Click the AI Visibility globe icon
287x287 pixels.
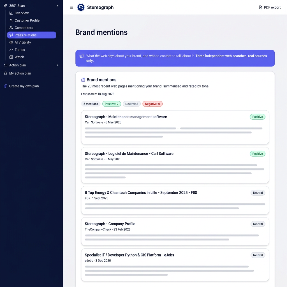[11, 42]
